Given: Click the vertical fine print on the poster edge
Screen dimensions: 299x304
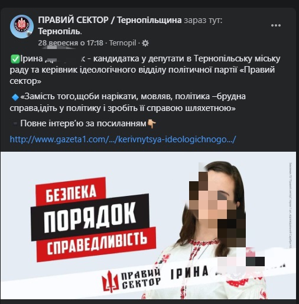Looking at the screenshot, I should (291, 205).
